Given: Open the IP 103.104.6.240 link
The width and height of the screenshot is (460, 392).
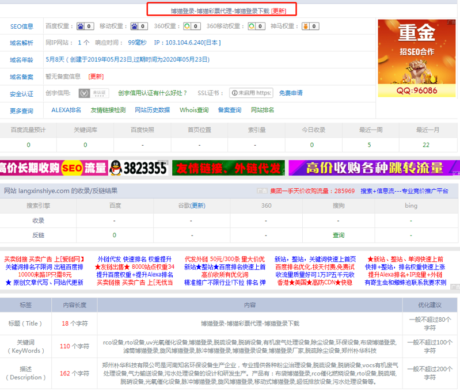Looking at the screenshot, I should point(187,43).
